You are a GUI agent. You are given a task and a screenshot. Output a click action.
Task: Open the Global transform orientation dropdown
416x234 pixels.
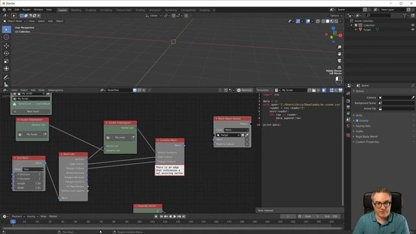pos(153,16)
